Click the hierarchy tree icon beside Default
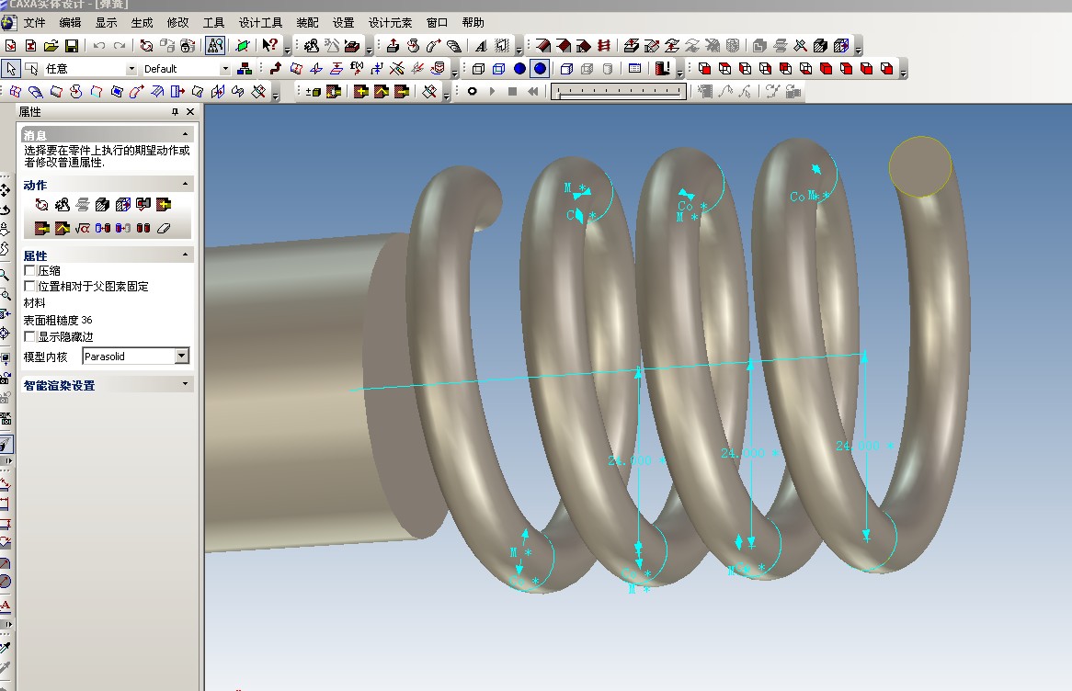 point(244,68)
